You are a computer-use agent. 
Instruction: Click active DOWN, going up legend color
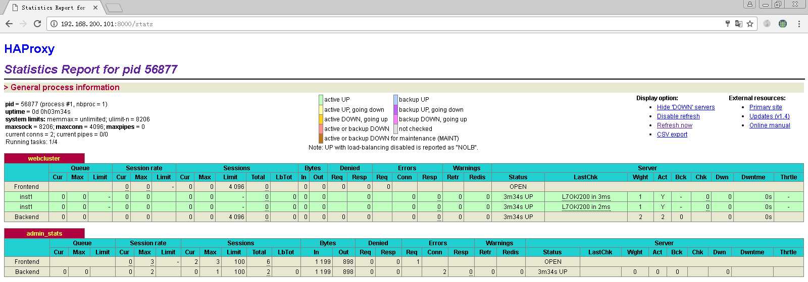[x=321, y=119]
